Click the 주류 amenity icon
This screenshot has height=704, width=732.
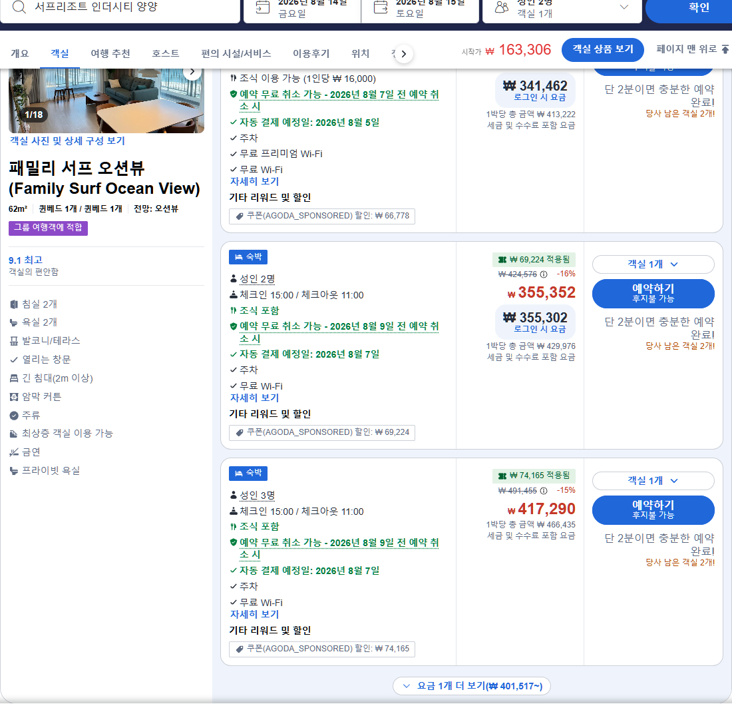tap(14, 416)
